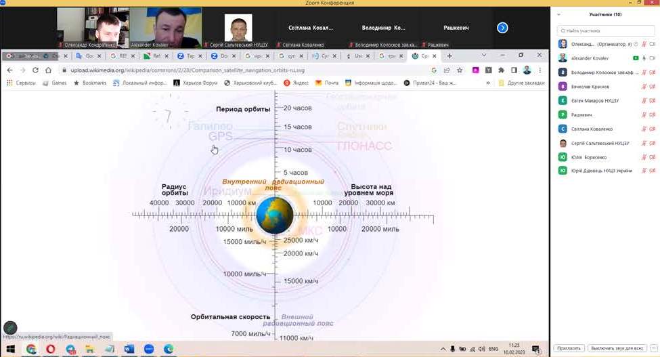
Task: Toggle camera for Alexander Kovalev
Action: click(653, 58)
